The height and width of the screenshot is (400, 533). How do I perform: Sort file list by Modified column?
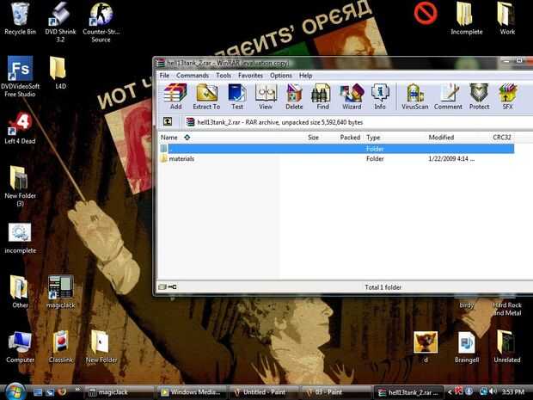coord(441,138)
